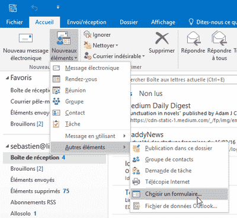Screen dimensions: 237x218
Task: Select Réunion from the menu
Action: coord(91,91)
